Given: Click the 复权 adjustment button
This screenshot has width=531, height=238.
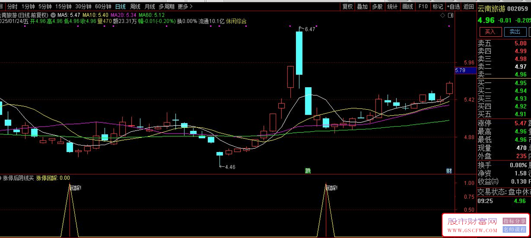Looking at the screenshot, I should 348,7.
